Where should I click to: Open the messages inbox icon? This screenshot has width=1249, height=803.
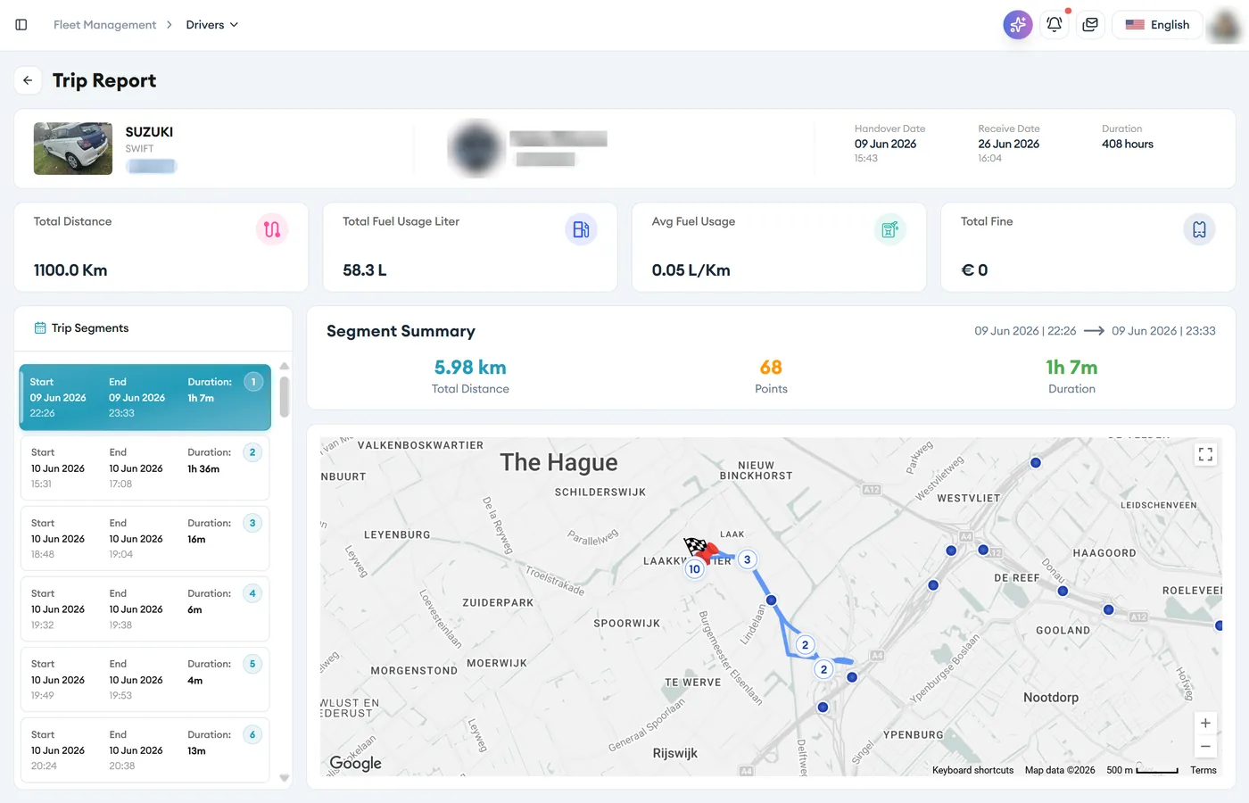1090,25
